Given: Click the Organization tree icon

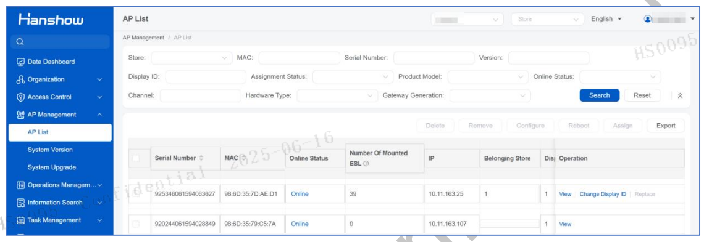Looking at the screenshot, I should coord(20,79).
